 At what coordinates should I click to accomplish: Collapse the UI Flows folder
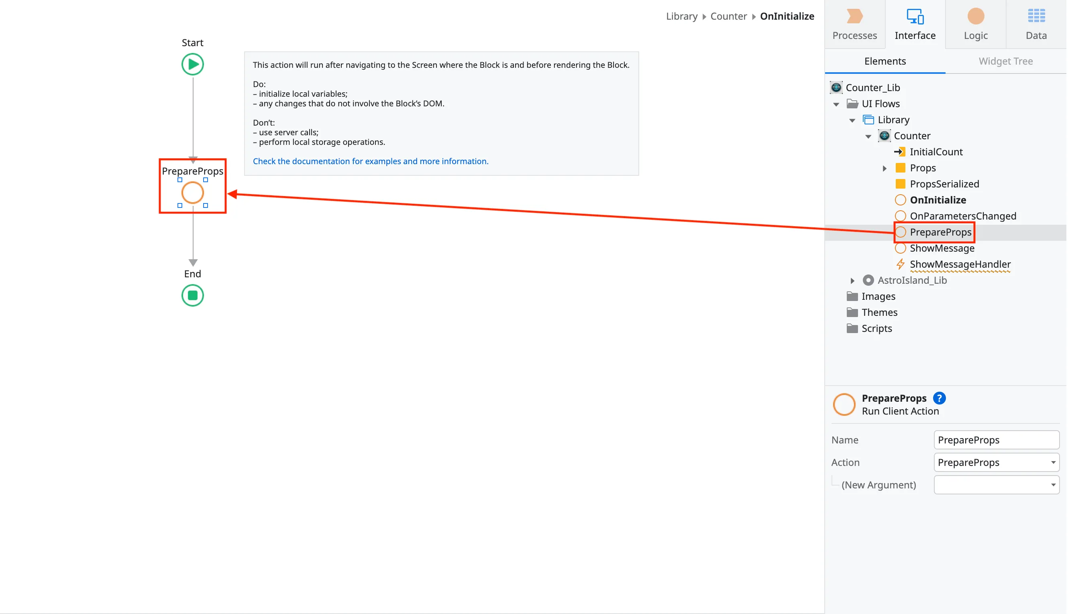click(836, 104)
